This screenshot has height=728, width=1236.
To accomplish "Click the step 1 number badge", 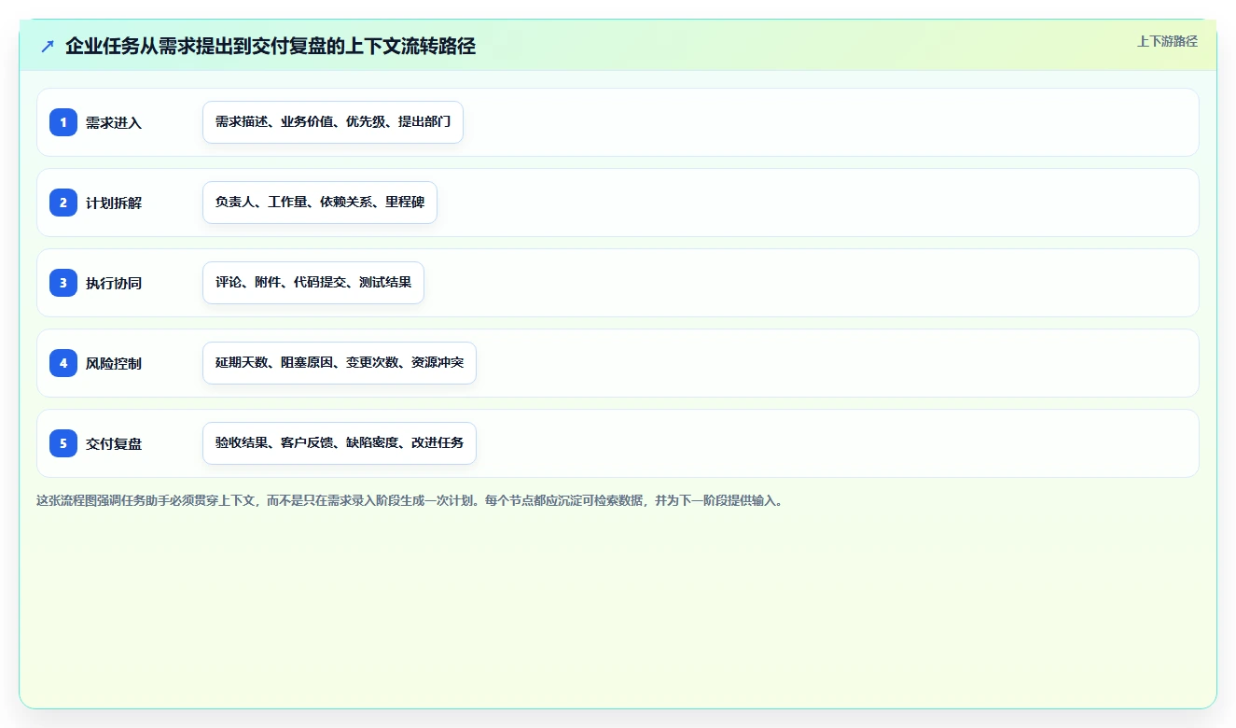I will coord(63,122).
